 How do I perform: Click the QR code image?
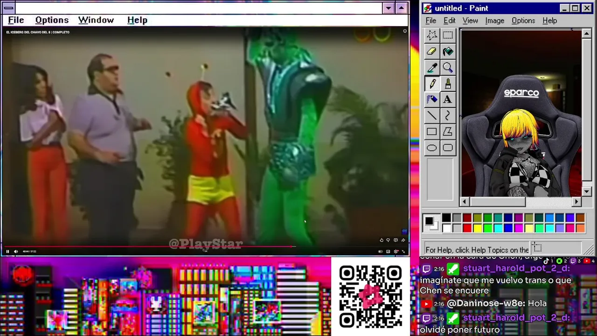point(370,297)
